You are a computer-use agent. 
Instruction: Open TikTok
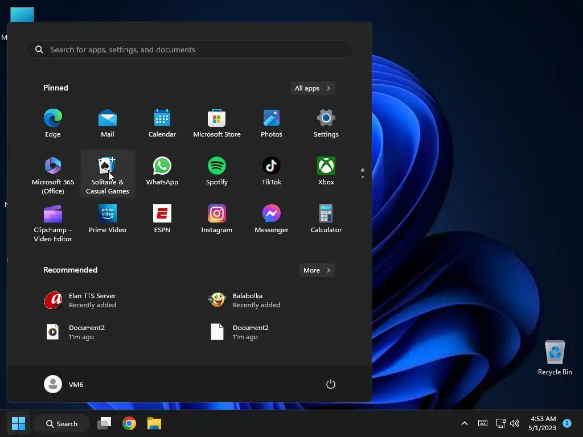click(272, 172)
